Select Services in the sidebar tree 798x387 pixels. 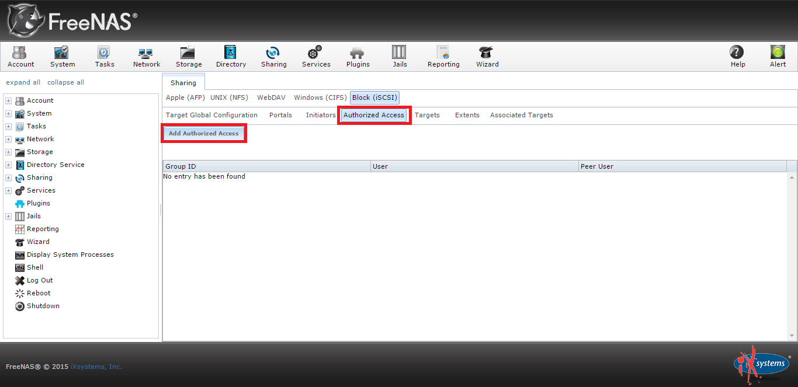[x=41, y=190]
